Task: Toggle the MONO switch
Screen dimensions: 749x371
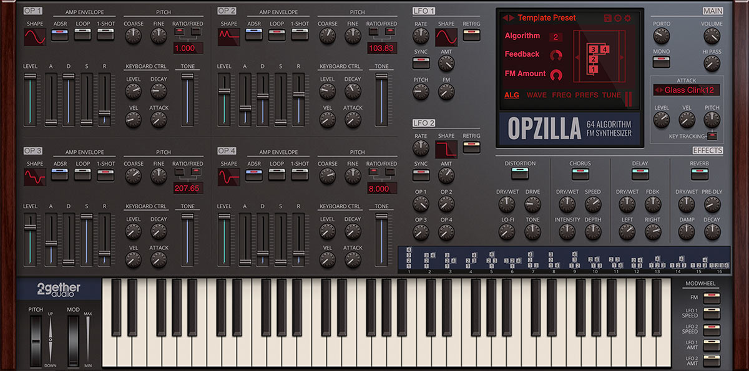Action: tap(661, 62)
